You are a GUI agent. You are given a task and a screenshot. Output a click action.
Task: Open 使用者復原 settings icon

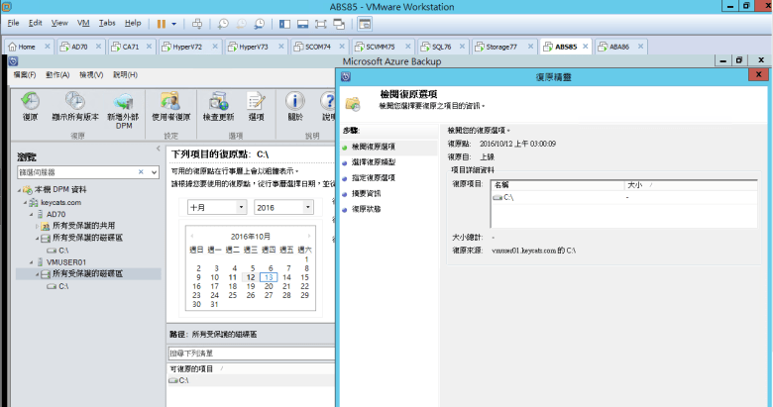pos(170,104)
